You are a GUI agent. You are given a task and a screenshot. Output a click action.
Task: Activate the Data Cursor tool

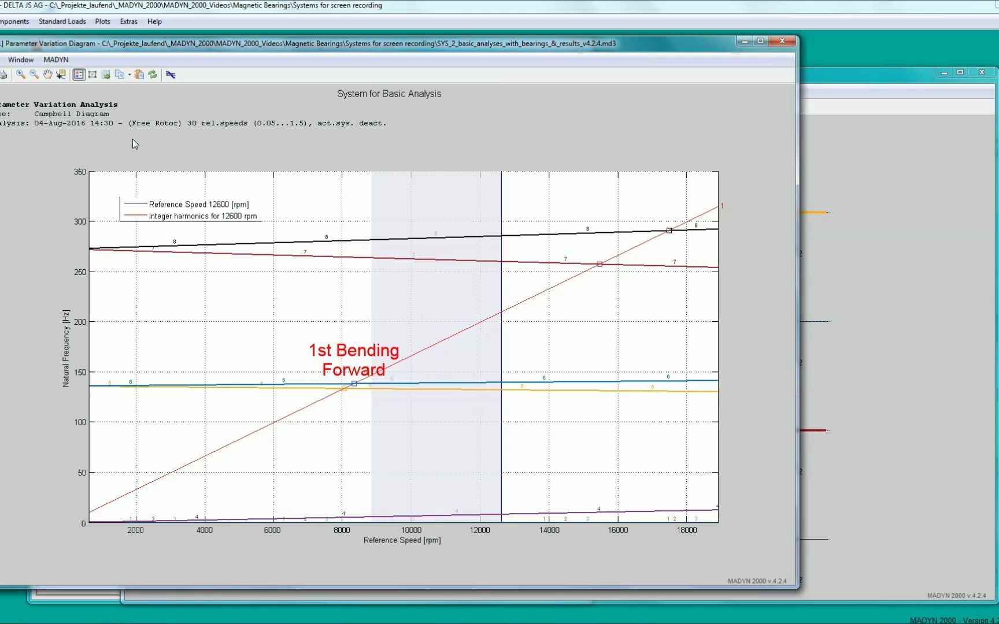click(x=61, y=75)
